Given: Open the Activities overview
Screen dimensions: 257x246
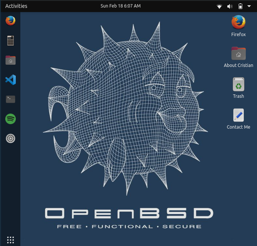Looking at the screenshot, I should coord(16,6).
